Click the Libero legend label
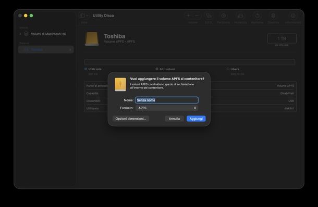 coord(235,69)
